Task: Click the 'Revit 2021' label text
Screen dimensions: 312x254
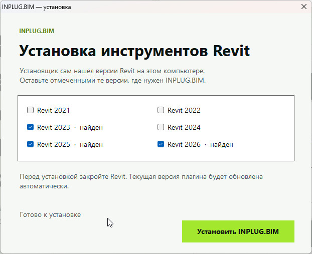Action: click(53, 110)
